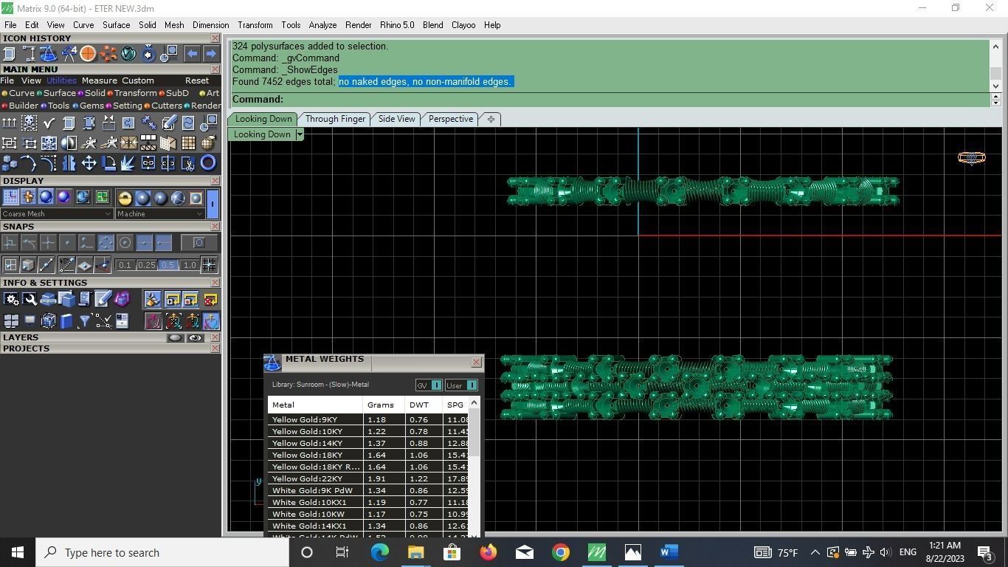1008x567 pixels.
Task: Open the Rhino 5.0 menu
Action: pyautogui.click(x=397, y=25)
